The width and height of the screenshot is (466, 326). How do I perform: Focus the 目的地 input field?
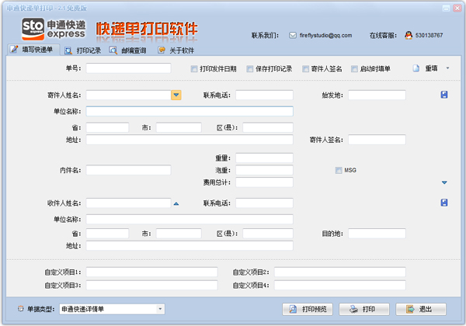coord(377,234)
